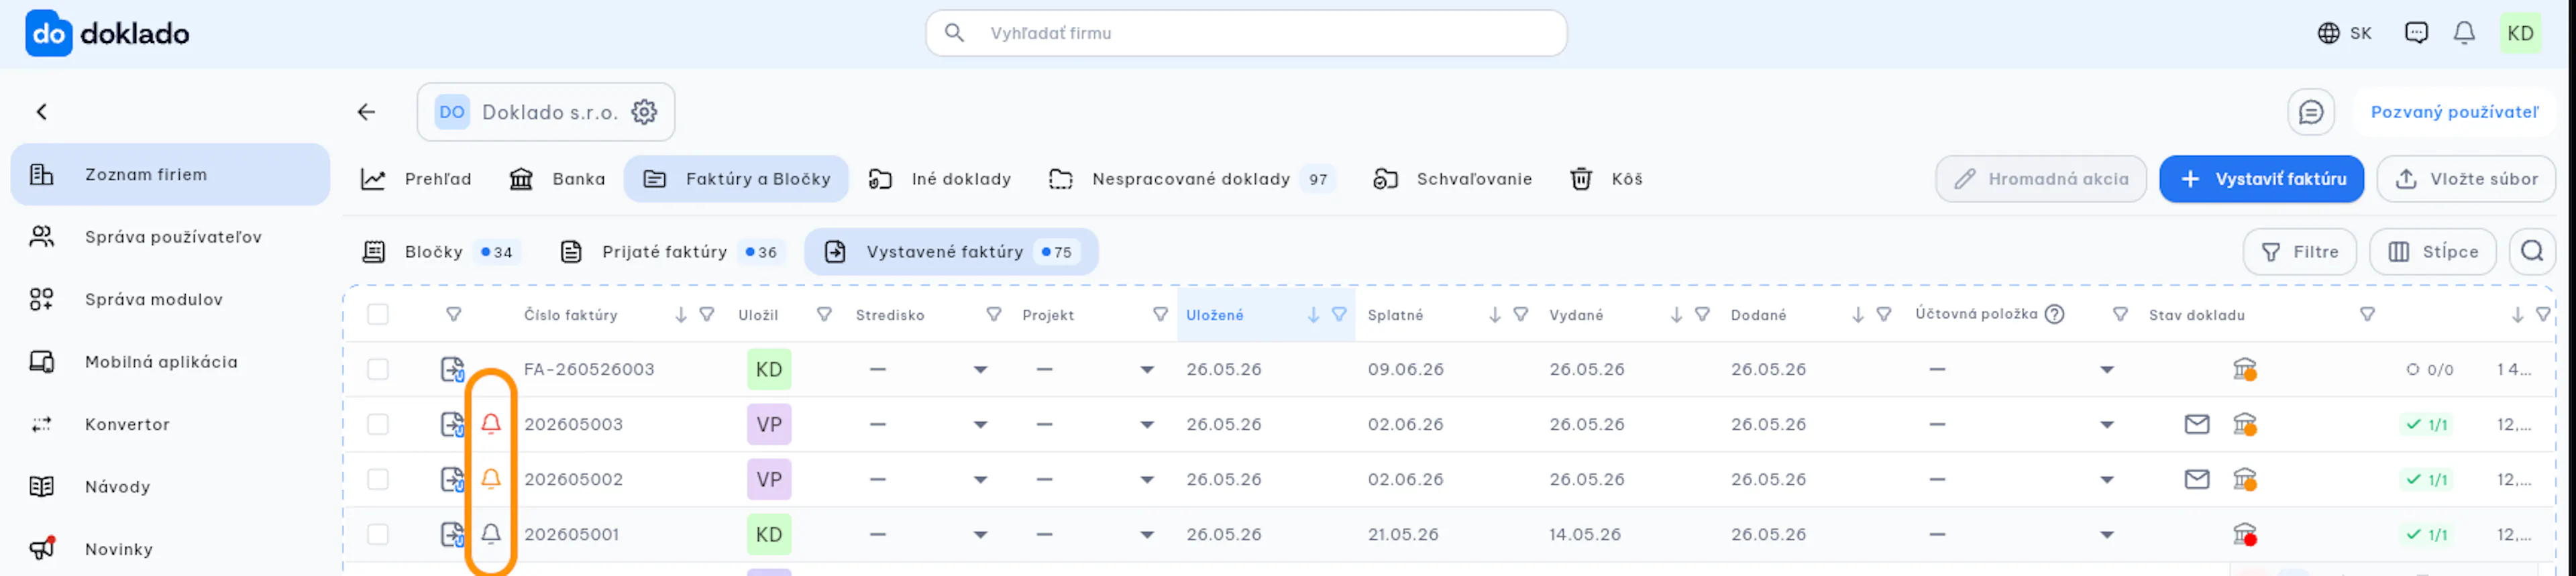Select the checkbox for FA-260526003

378,369
